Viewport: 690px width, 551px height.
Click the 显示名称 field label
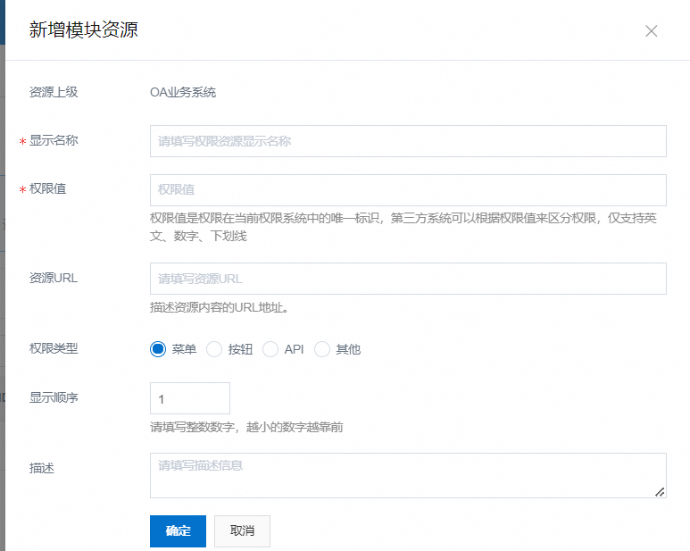(x=54, y=141)
